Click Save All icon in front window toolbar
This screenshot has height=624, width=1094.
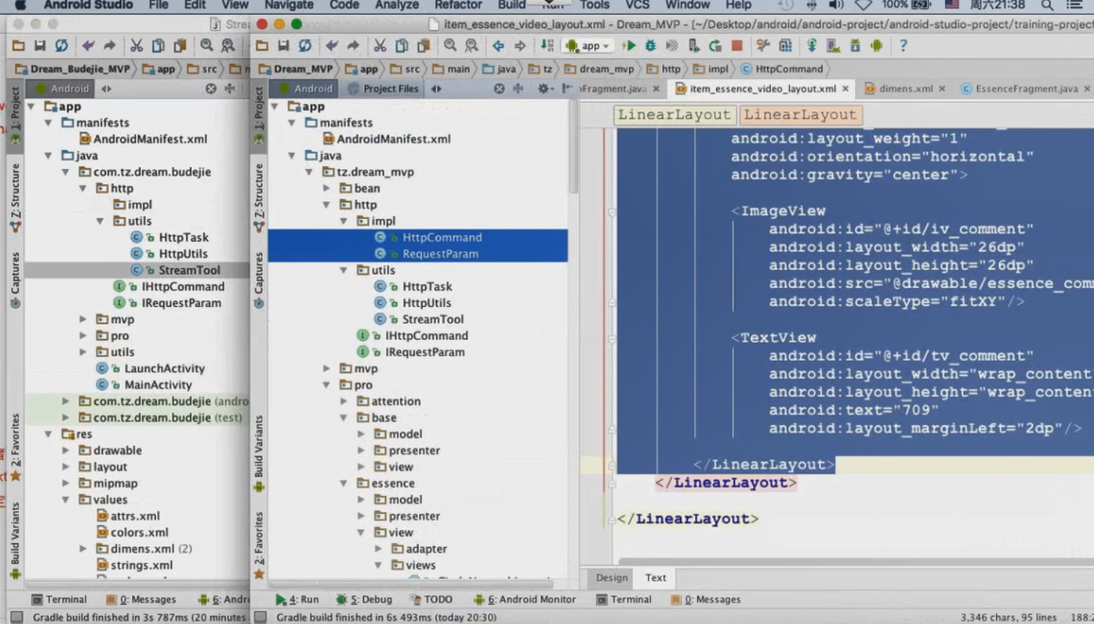point(283,45)
